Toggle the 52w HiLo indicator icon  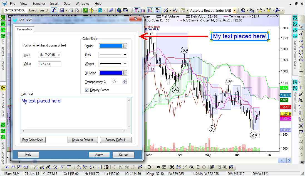(158, 10)
